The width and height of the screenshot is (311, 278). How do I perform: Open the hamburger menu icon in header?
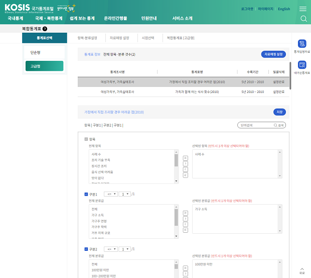pos(302,9)
